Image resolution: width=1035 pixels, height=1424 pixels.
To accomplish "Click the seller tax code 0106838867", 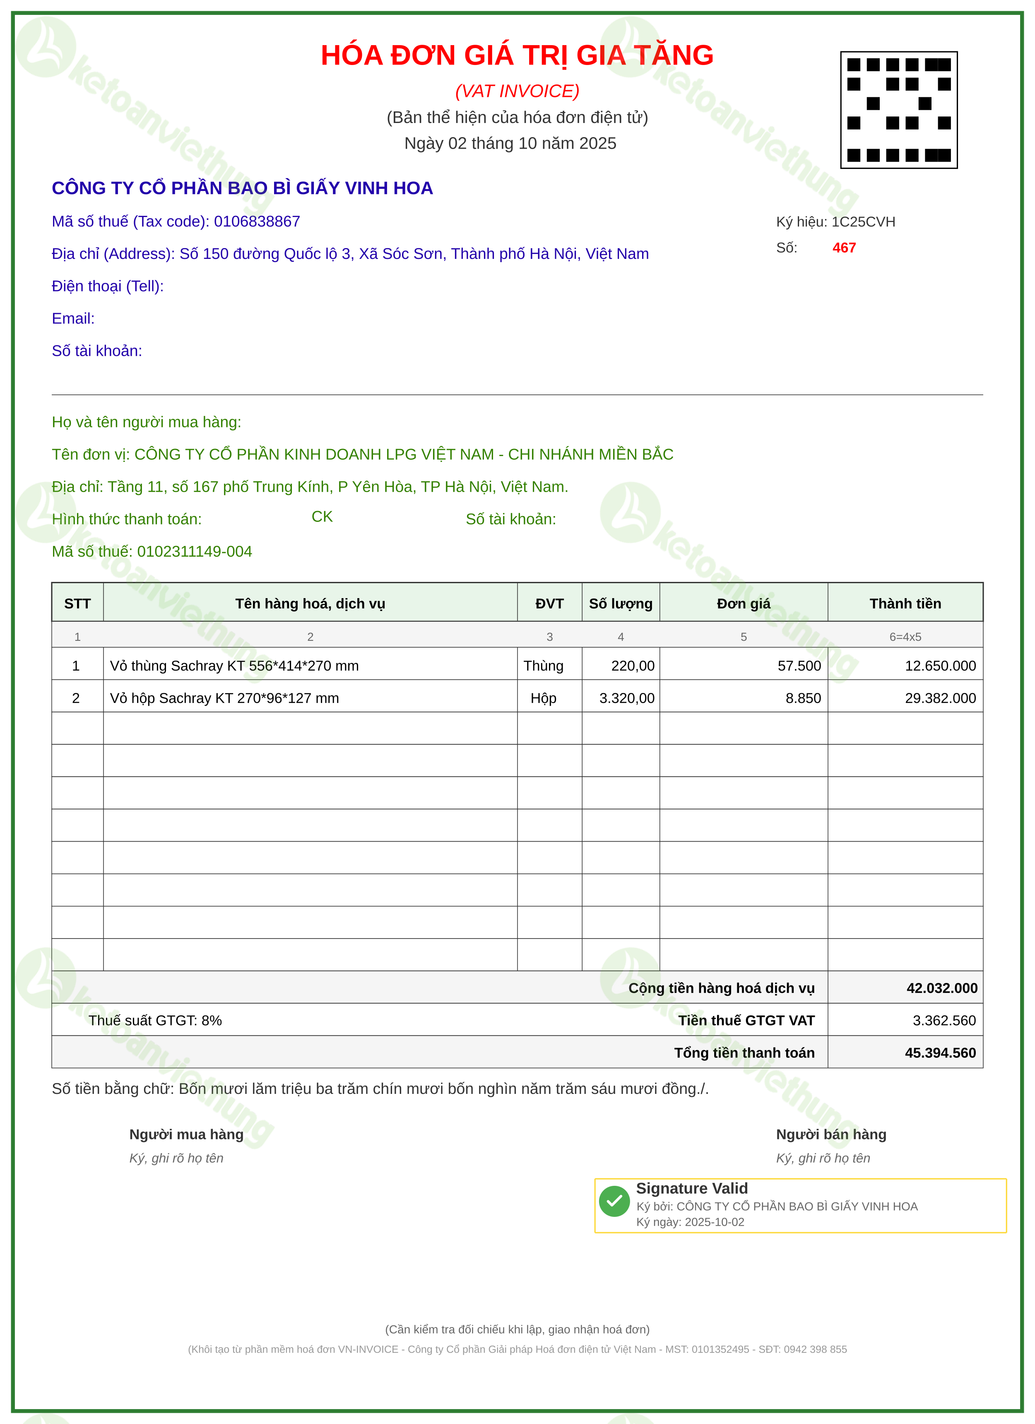I will tap(257, 222).
